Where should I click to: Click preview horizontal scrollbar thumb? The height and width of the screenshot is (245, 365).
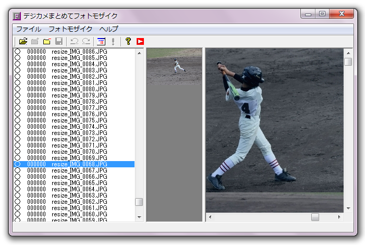coord(315,217)
